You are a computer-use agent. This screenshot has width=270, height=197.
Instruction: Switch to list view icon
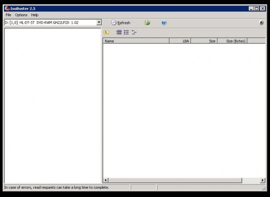127,32
